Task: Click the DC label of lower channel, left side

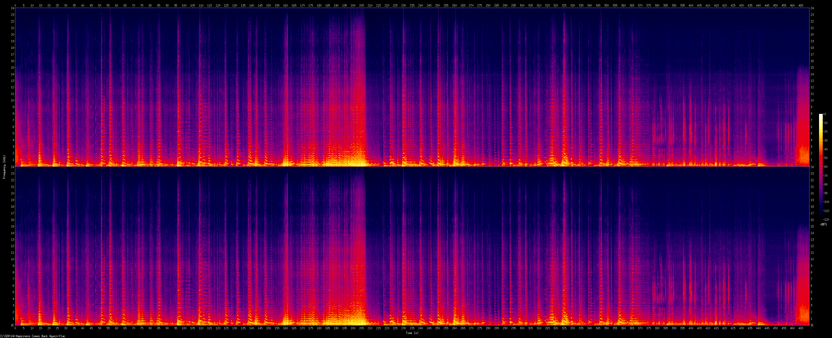Action: 12,325
